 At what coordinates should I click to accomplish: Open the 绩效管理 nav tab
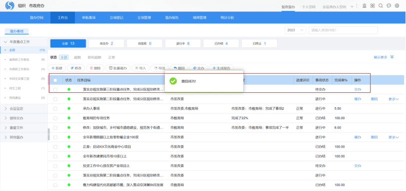[x=200, y=17]
